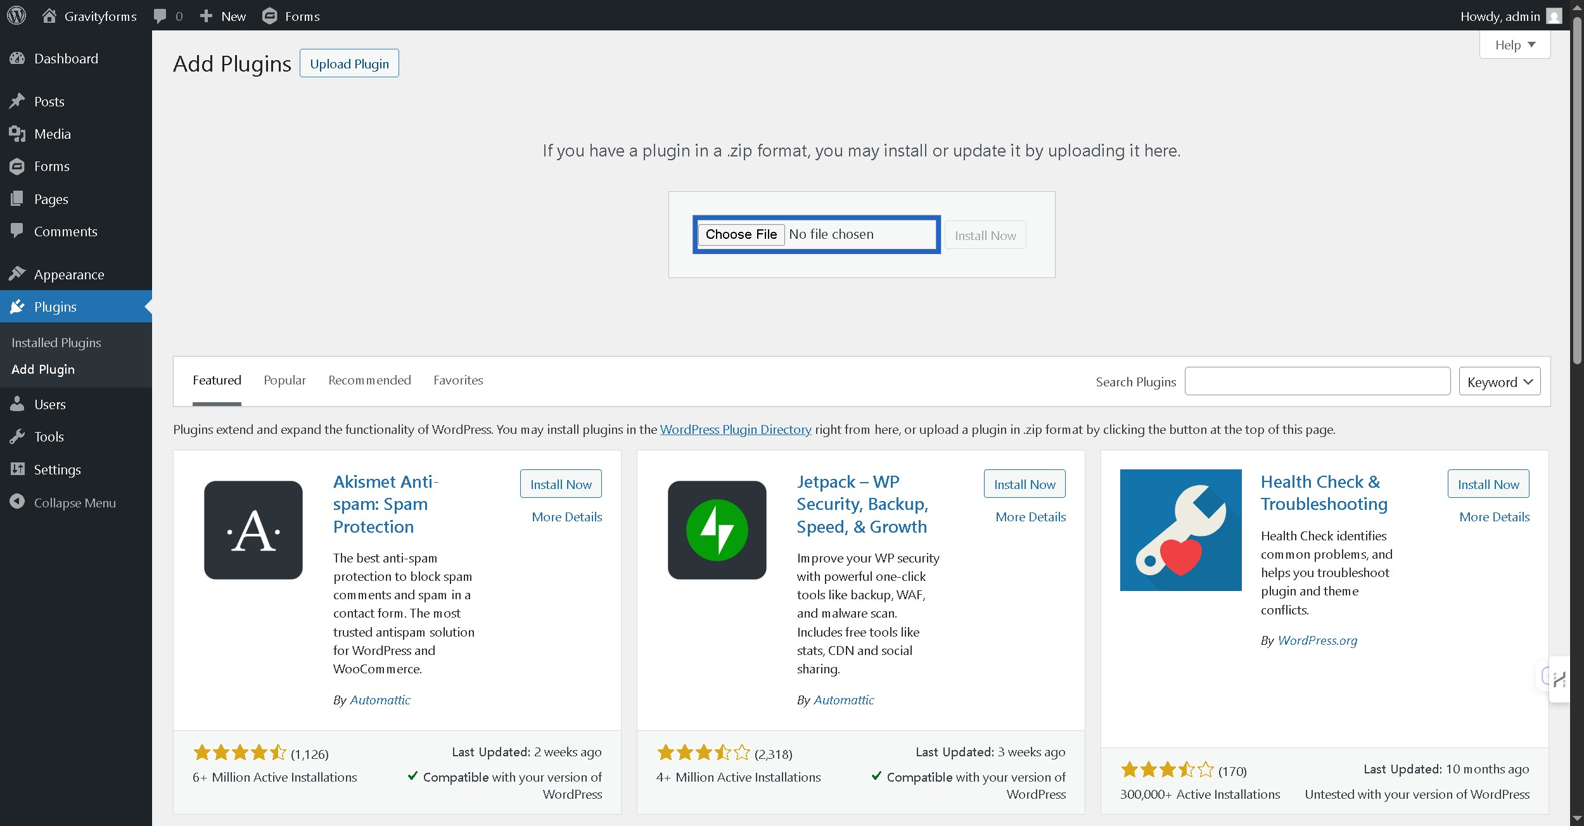The width and height of the screenshot is (1584, 826).
Task: Open WordPress.org author link
Action: pyautogui.click(x=1317, y=640)
